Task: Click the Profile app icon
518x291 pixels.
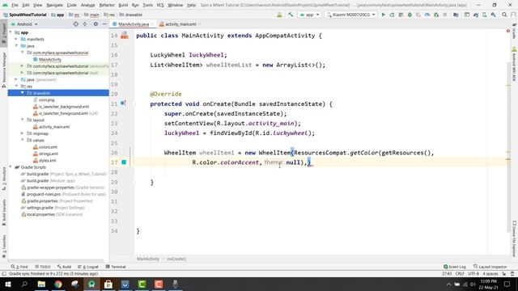Action: [427, 15]
